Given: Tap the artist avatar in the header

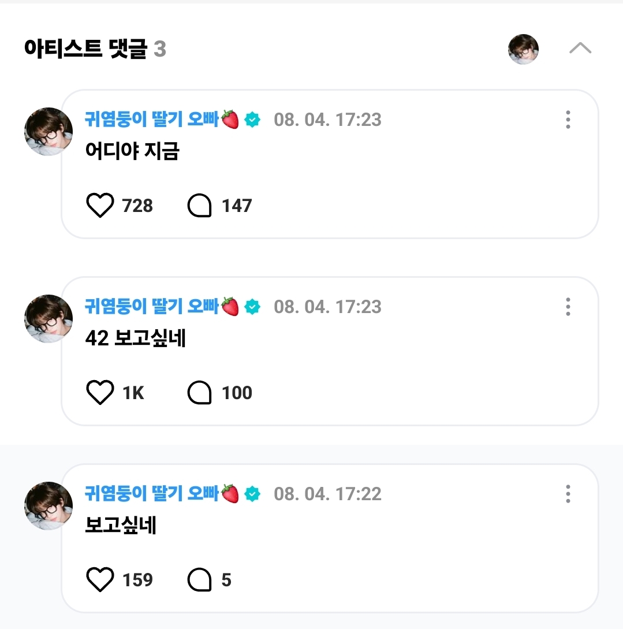Looking at the screenshot, I should [523, 49].
